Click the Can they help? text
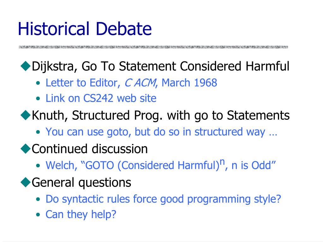This screenshot has width=323, height=242. point(81,215)
